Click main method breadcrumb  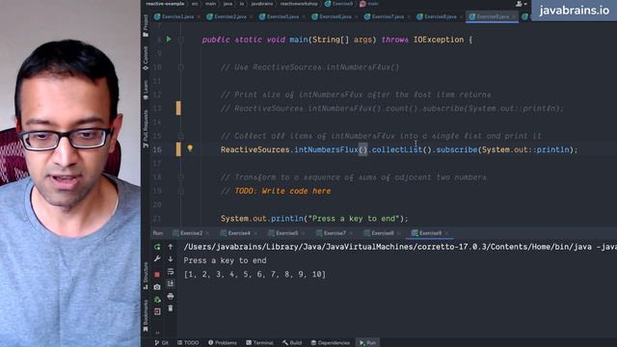point(369,4)
